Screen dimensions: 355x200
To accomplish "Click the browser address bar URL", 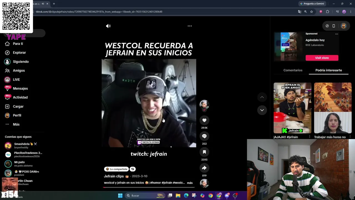I will click(99, 12).
